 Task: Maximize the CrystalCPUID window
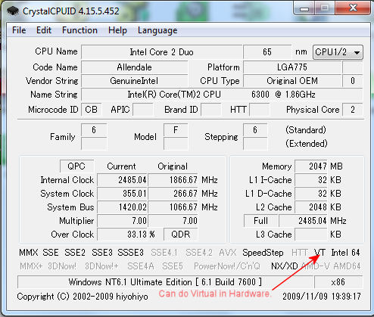tap(325, 8)
